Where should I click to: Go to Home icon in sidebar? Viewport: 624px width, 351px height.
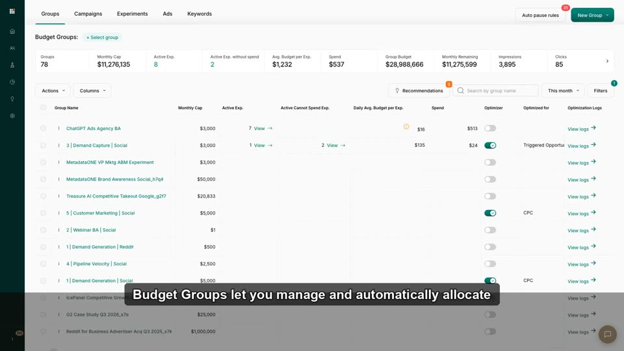12,31
